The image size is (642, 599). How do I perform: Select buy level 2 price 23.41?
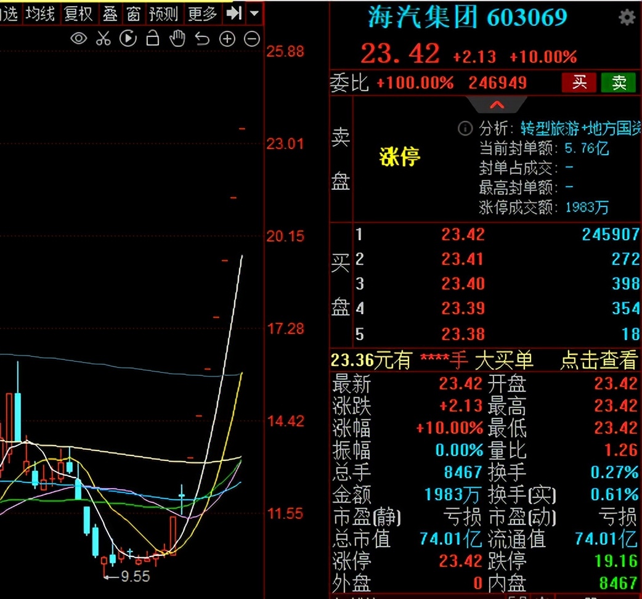(x=463, y=259)
